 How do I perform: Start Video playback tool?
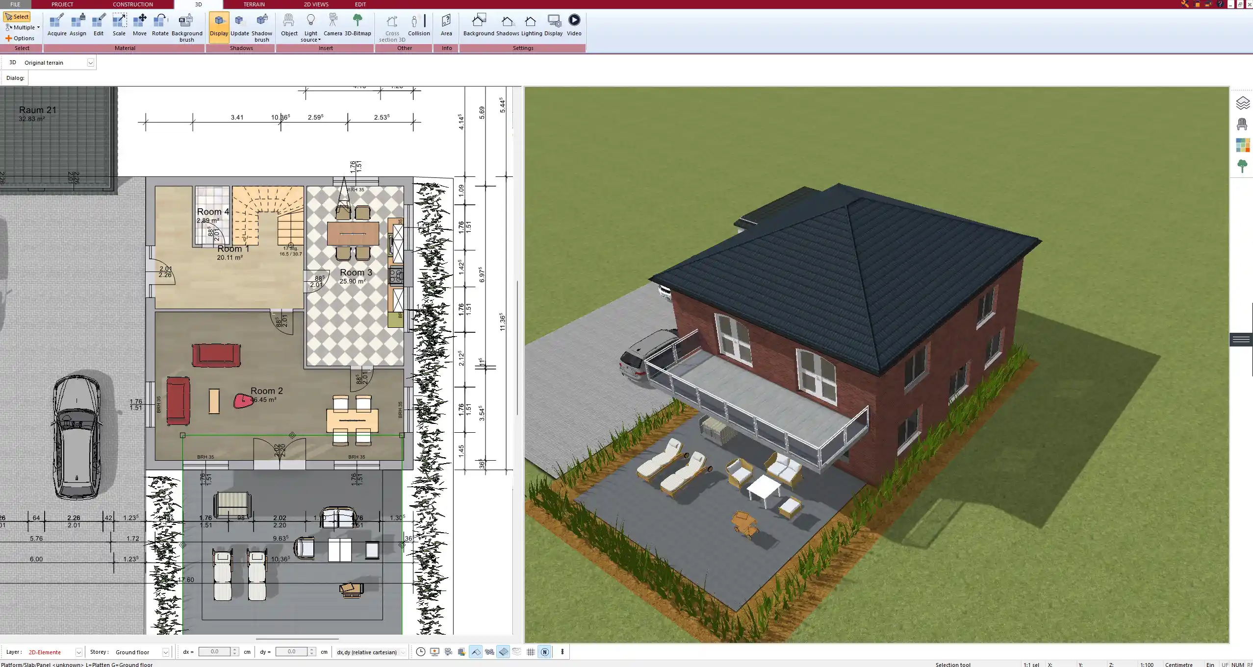pyautogui.click(x=574, y=25)
